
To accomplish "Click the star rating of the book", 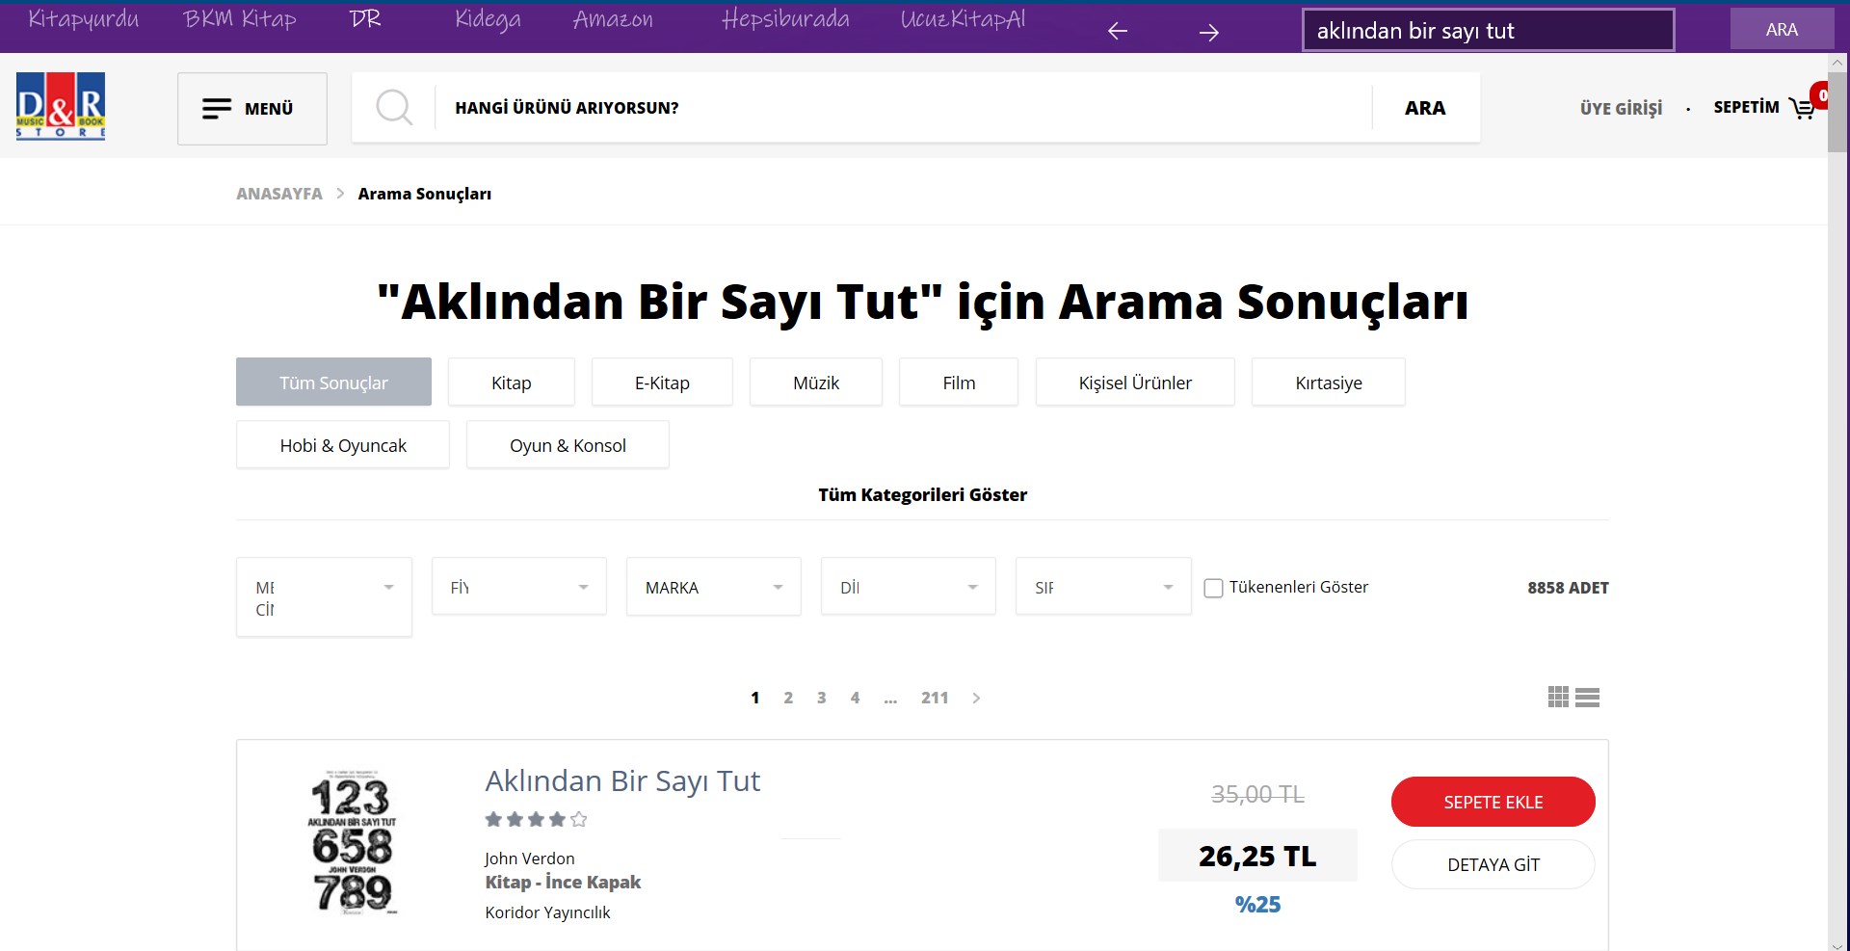I will [x=536, y=820].
